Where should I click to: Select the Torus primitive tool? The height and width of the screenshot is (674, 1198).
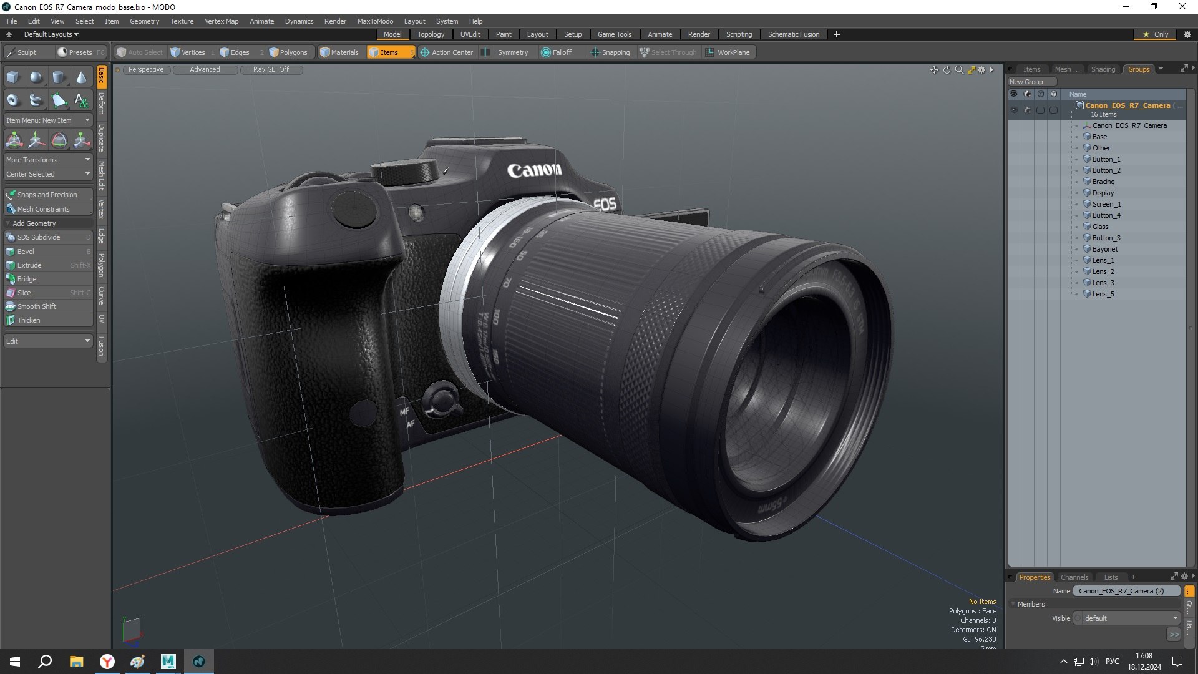[x=13, y=100]
